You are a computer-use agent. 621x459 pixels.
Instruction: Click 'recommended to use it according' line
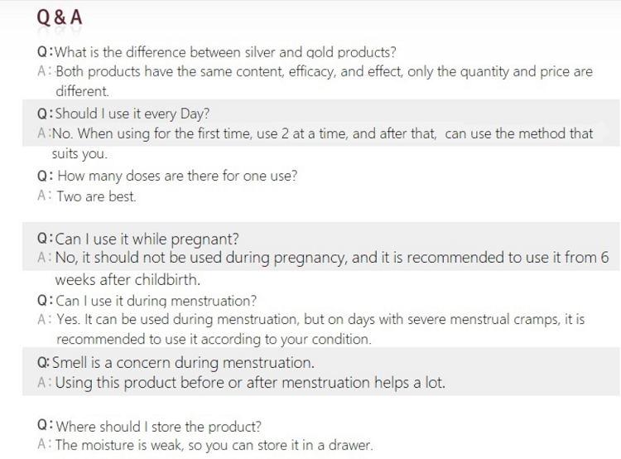tap(214, 340)
